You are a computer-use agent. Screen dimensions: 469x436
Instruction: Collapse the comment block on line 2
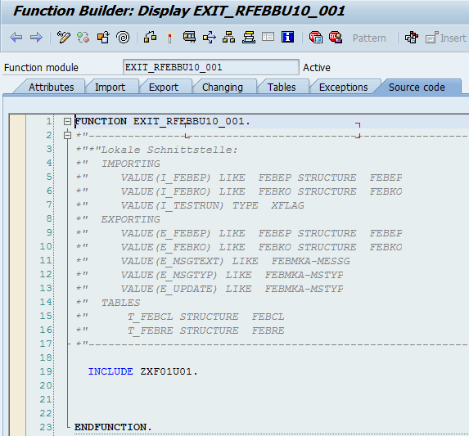[x=67, y=135]
